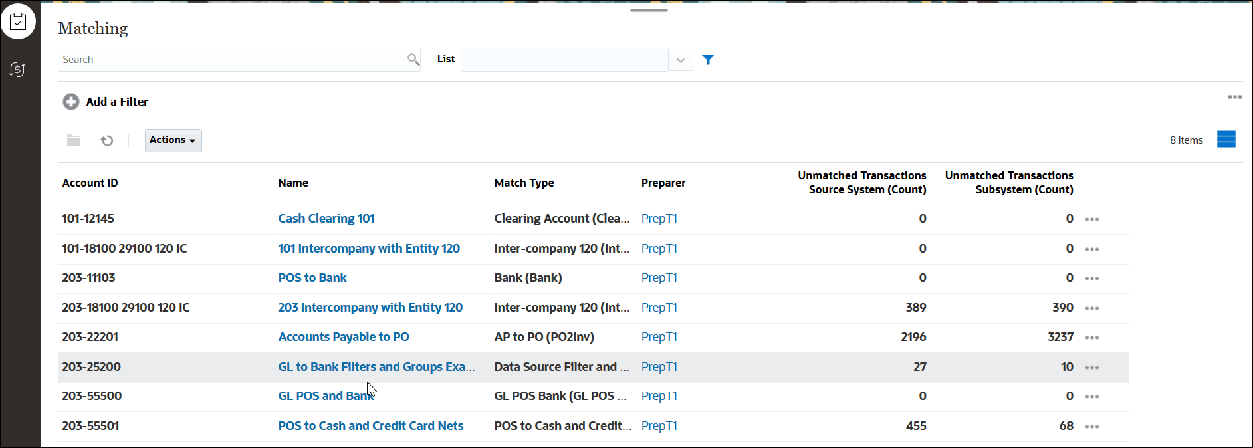Click the search magnifier icon
This screenshot has width=1253, height=448.
413,60
